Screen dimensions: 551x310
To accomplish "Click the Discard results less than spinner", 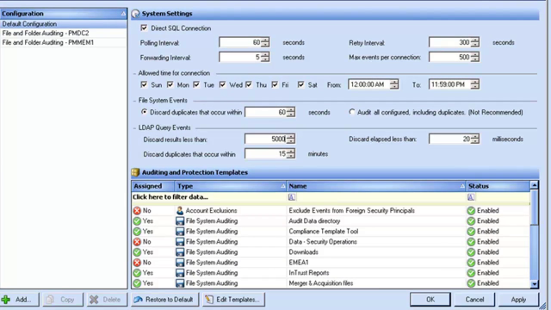I will click(x=290, y=139).
